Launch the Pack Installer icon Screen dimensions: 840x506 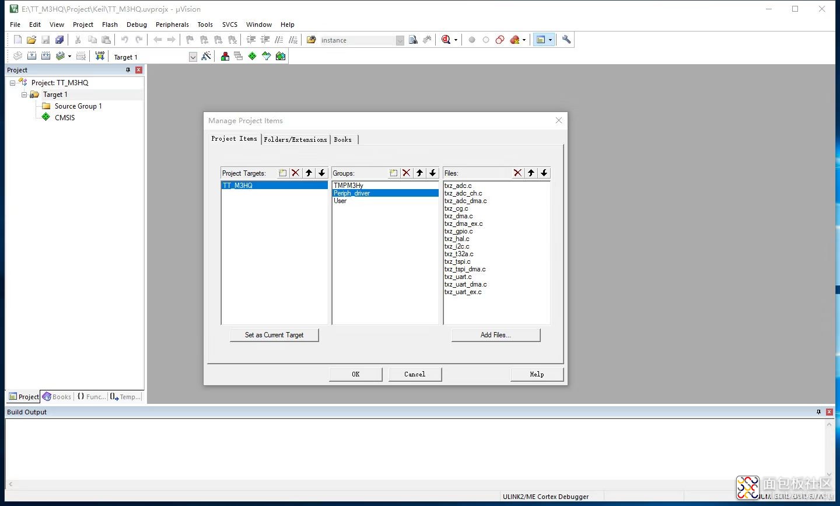281,56
